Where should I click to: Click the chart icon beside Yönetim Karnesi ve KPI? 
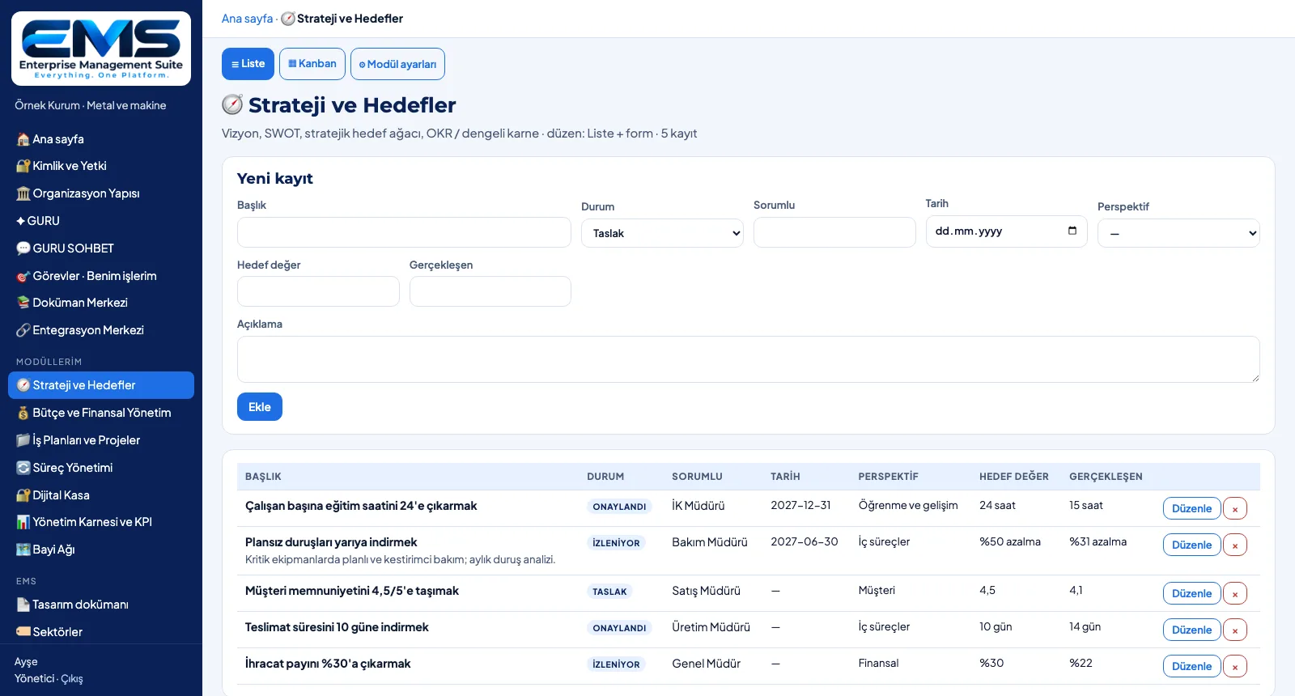click(x=23, y=522)
